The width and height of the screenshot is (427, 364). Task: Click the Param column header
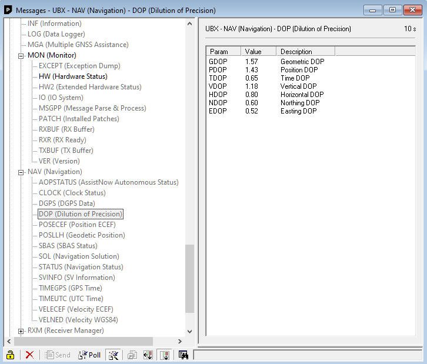[223, 52]
